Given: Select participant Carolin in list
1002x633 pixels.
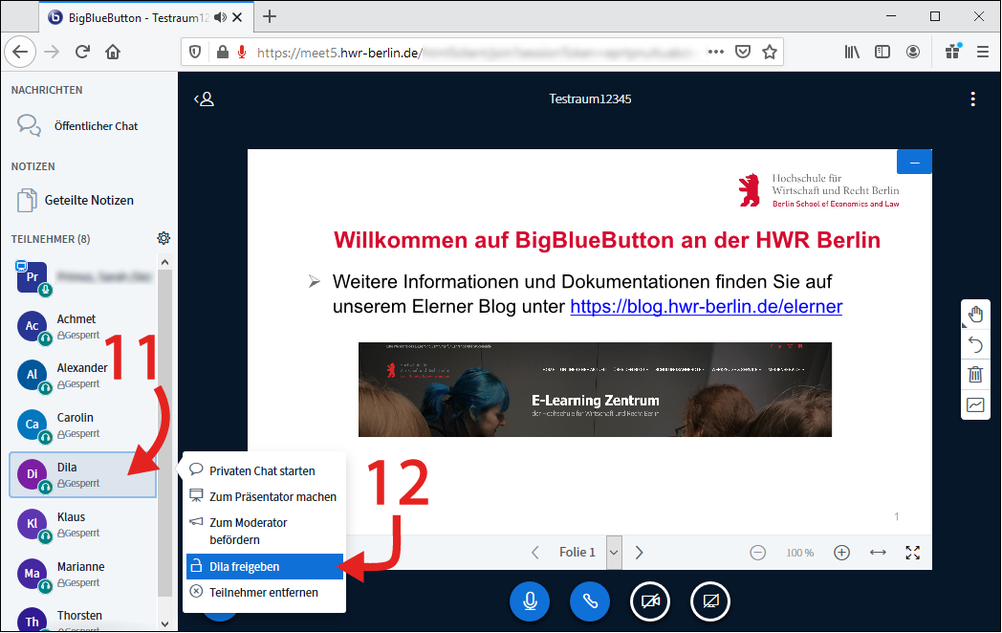Looking at the screenshot, I should point(83,425).
